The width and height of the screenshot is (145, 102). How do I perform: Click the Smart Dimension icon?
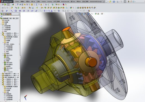(x=7, y=11)
